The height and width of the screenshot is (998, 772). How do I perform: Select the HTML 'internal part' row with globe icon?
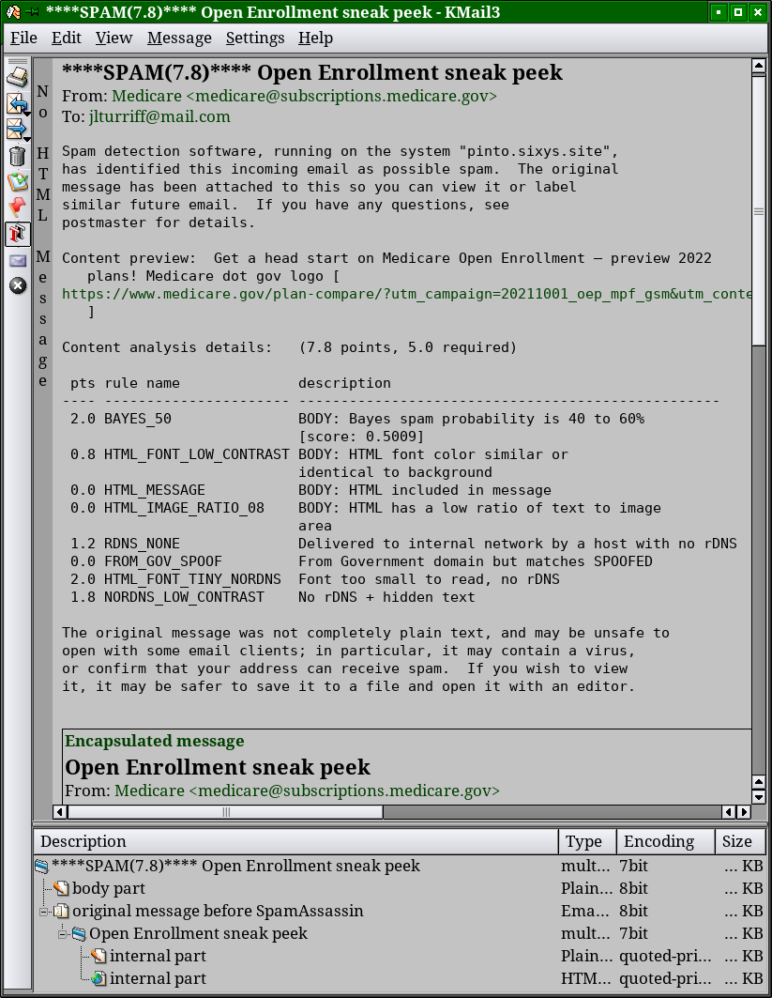point(400,979)
